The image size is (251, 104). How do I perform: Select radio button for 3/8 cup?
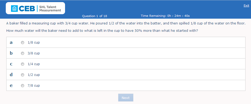[23, 53]
